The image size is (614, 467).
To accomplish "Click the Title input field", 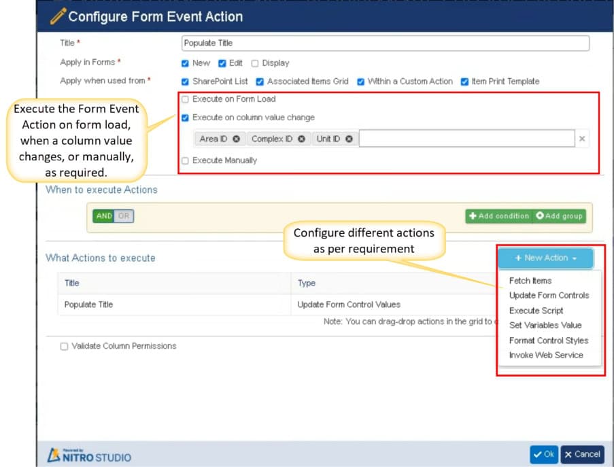I will 386,43.
